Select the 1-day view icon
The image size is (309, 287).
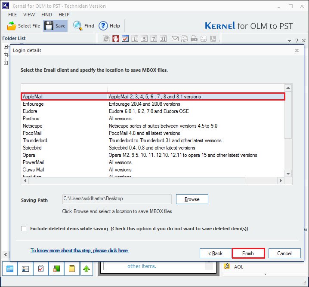pyautogui.click(x=135, y=39)
